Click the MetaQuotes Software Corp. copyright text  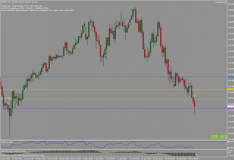[x=23, y=156]
